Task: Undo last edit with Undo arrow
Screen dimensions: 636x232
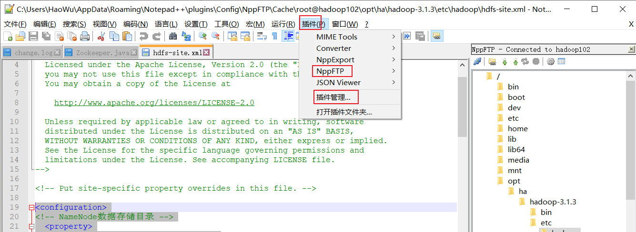Action: [x=143, y=36]
